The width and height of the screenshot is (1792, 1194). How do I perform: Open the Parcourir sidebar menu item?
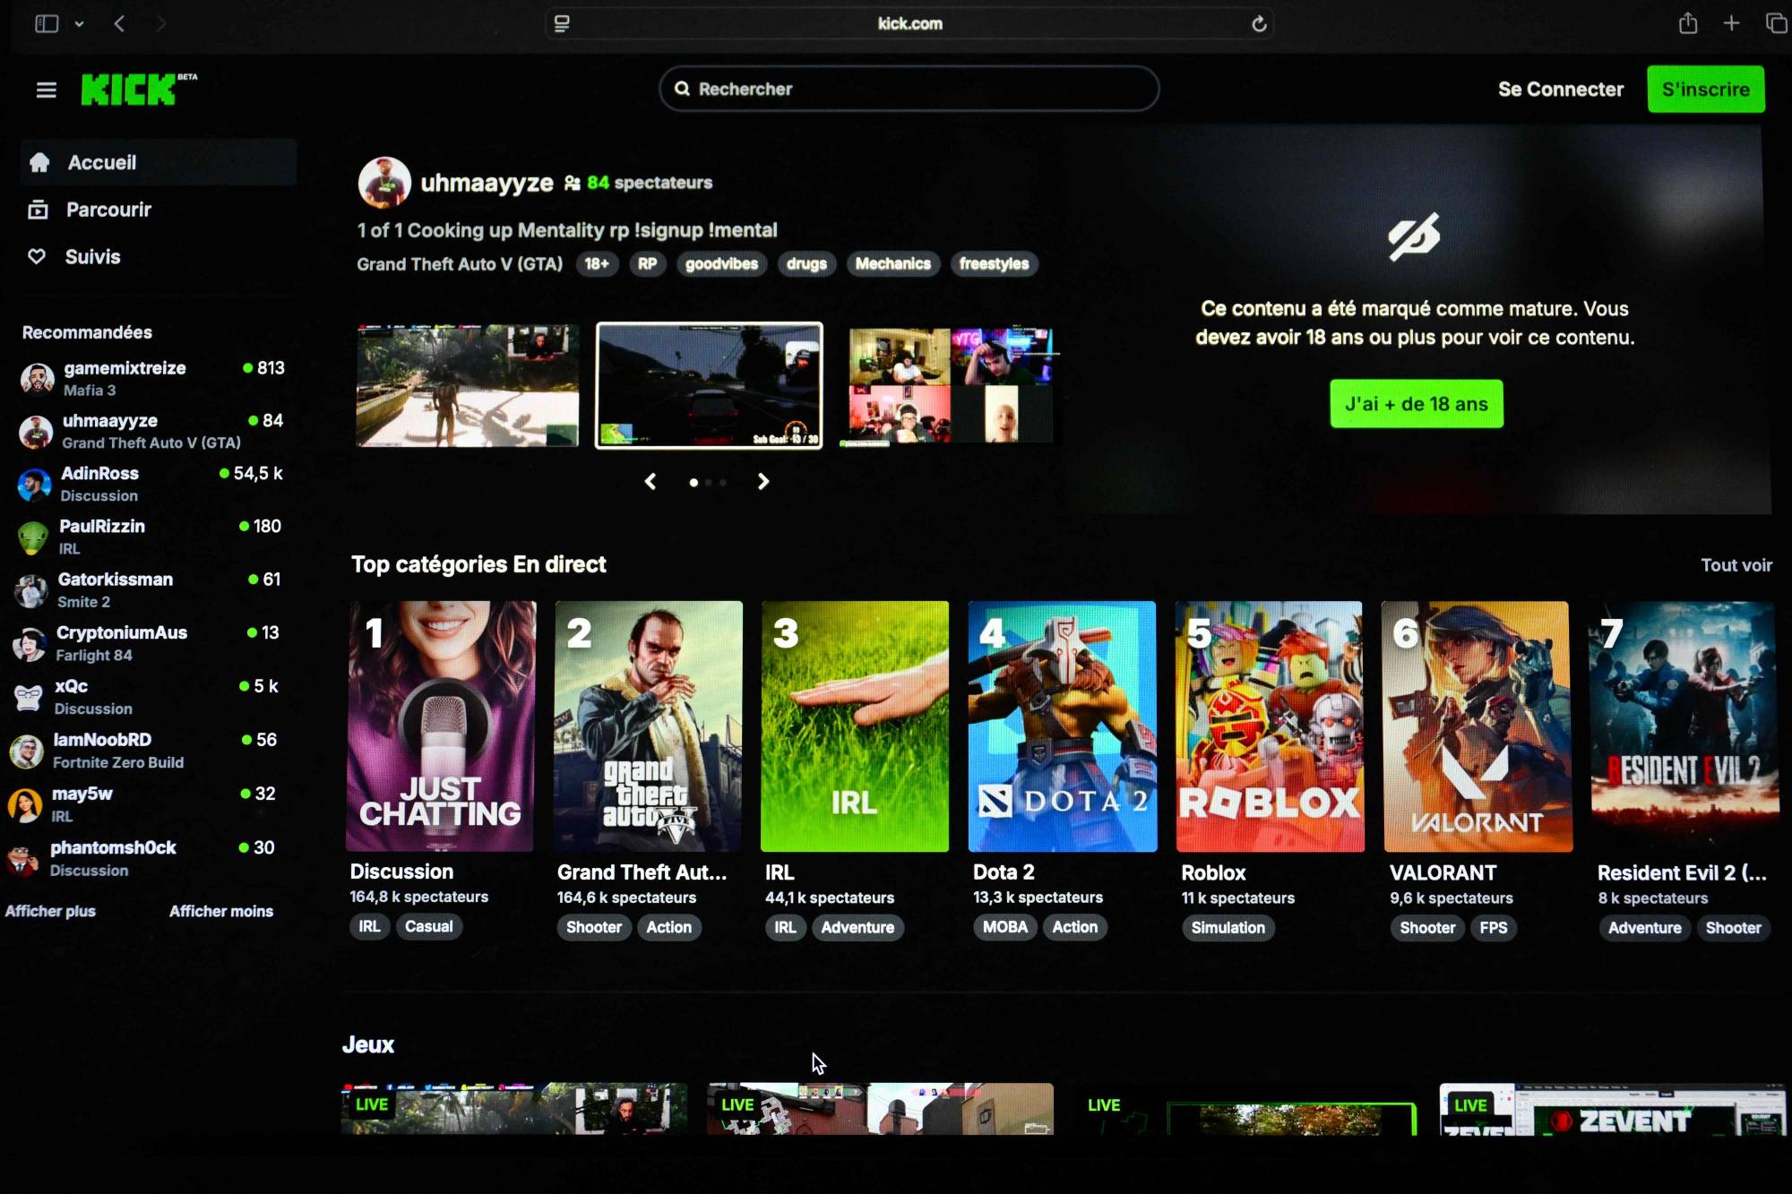click(108, 210)
